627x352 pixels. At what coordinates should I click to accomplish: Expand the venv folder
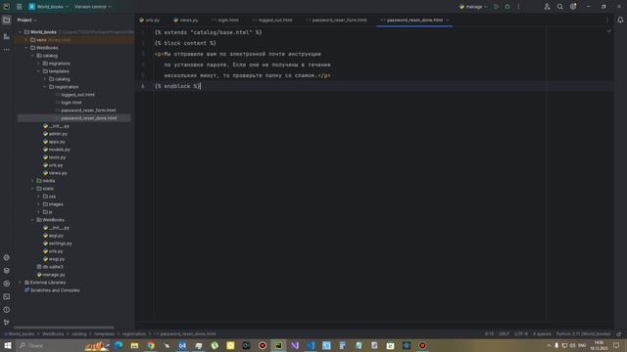point(26,40)
